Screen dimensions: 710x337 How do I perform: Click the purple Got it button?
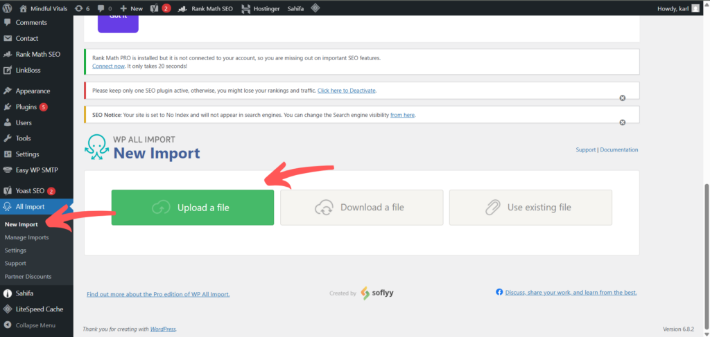(118, 24)
